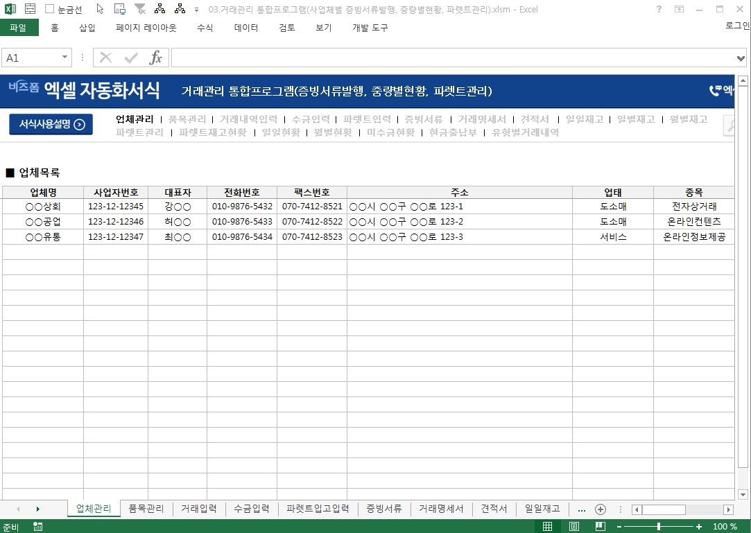
Task: Click the 파렛트재고현황 navigation link
Action: click(x=213, y=132)
